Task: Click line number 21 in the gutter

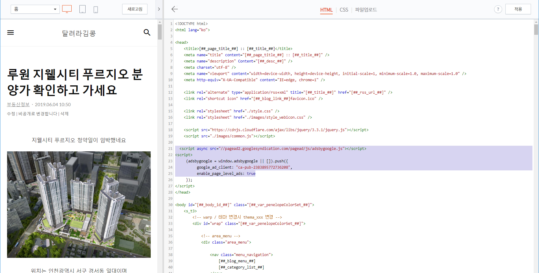Action: point(170,148)
